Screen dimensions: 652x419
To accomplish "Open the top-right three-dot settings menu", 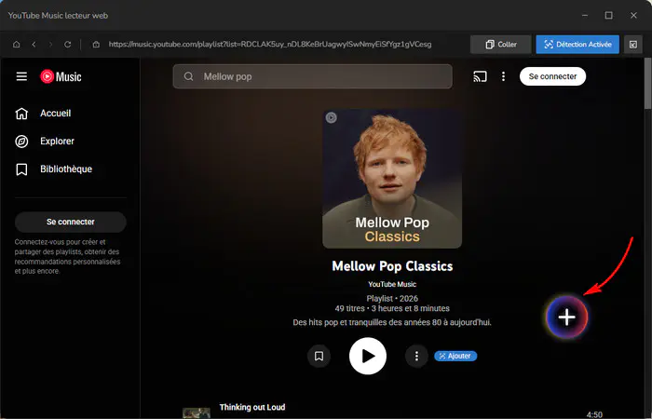I will coord(503,76).
